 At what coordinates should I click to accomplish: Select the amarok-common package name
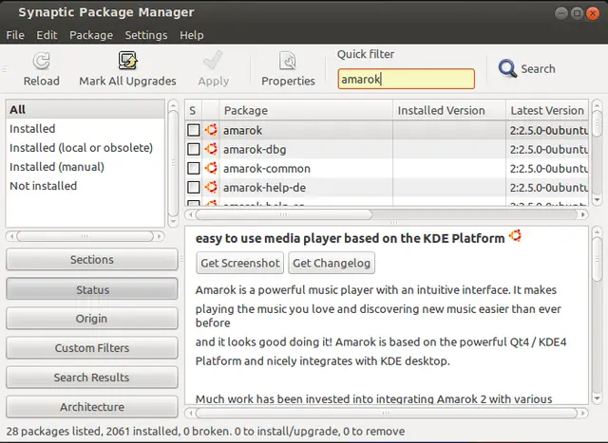(267, 169)
